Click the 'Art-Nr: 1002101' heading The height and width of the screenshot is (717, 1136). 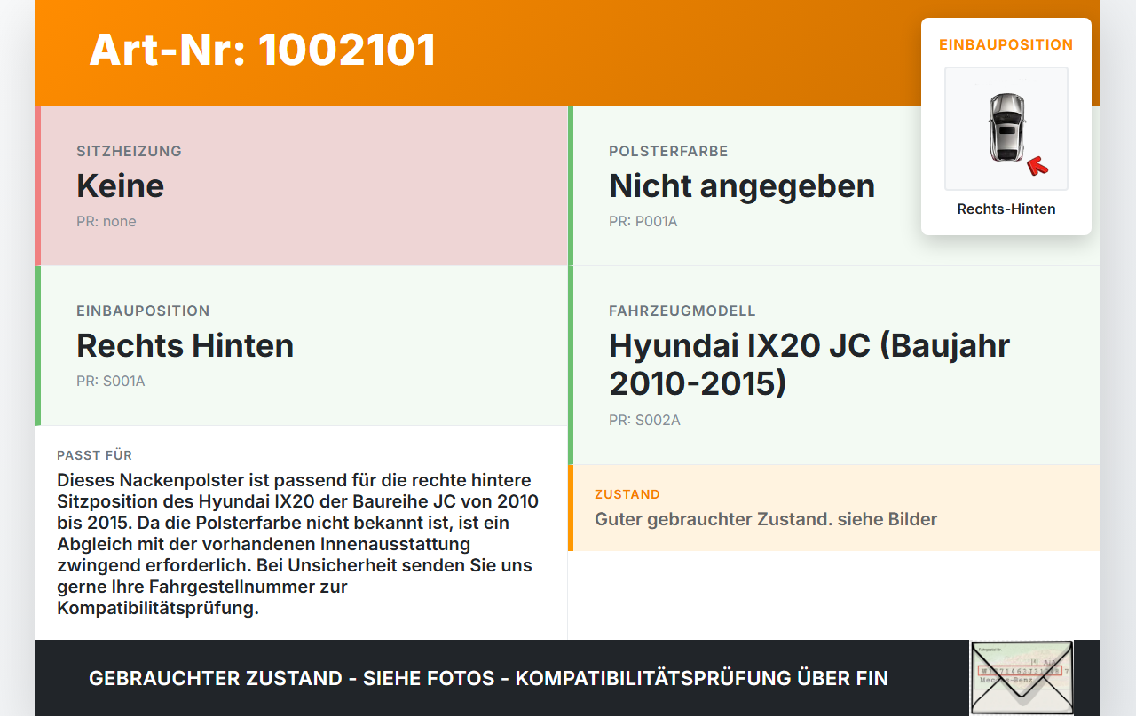pyautogui.click(x=263, y=50)
